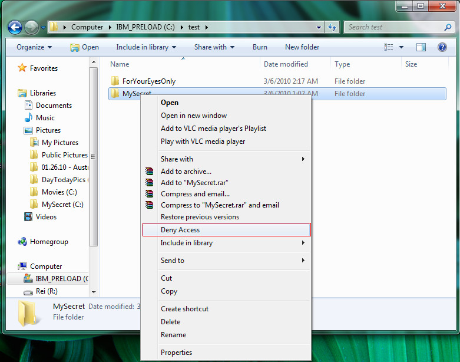Select DayTodayPics folder in sidebar
Screen dimensions: 460x362
[x=59, y=180]
